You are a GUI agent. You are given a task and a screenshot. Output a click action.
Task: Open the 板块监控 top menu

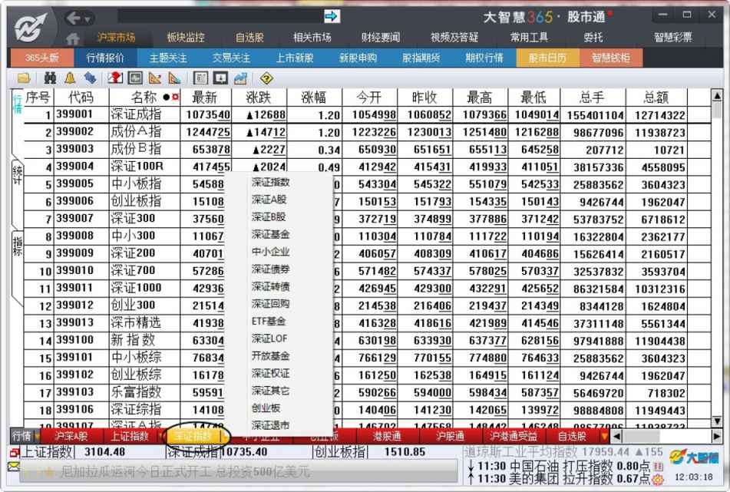[186, 38]
